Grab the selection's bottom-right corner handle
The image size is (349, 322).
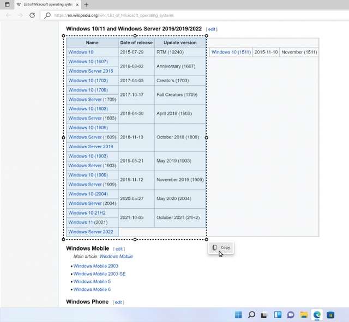[x=206, y=240]
